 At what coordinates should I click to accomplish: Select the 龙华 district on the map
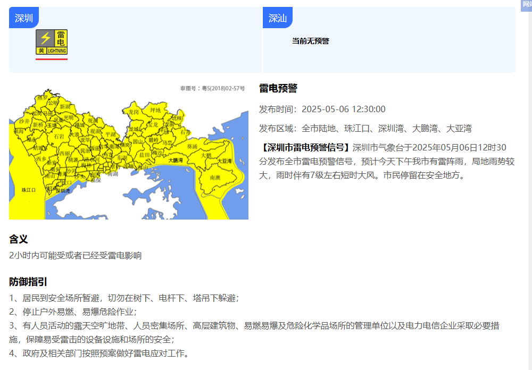85,140
